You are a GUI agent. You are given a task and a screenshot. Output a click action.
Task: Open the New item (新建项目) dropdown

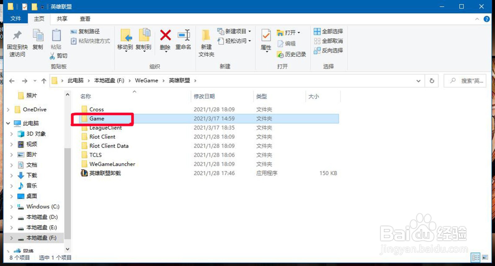click(250, 31)
